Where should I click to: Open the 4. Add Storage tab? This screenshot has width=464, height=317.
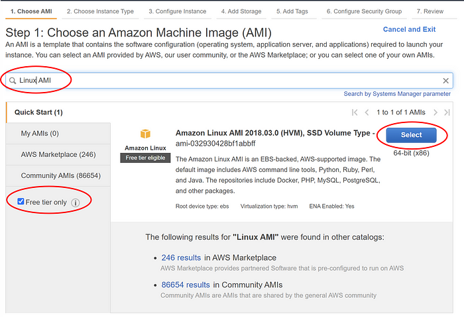[x=241, y=11]
